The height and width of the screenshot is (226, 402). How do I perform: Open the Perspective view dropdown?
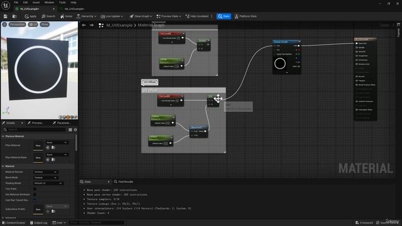[x=18, y=24]
